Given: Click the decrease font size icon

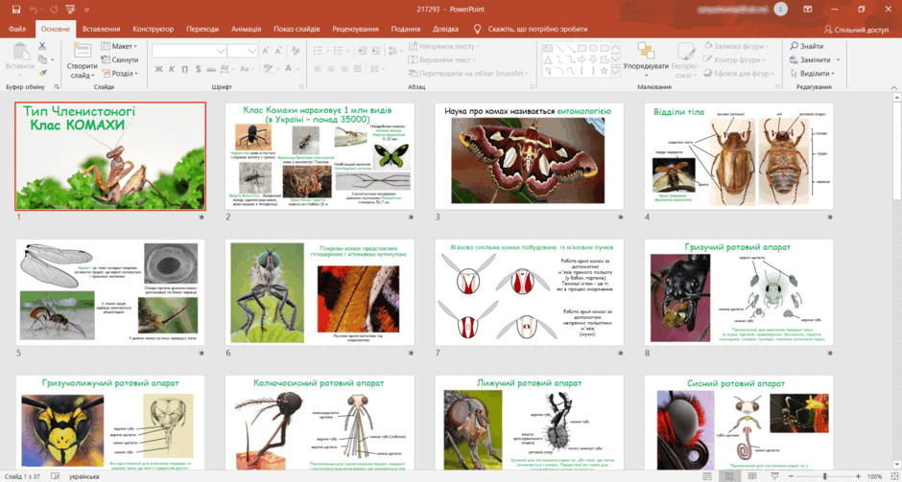Looking at the screenshot, I should point(279,51).
